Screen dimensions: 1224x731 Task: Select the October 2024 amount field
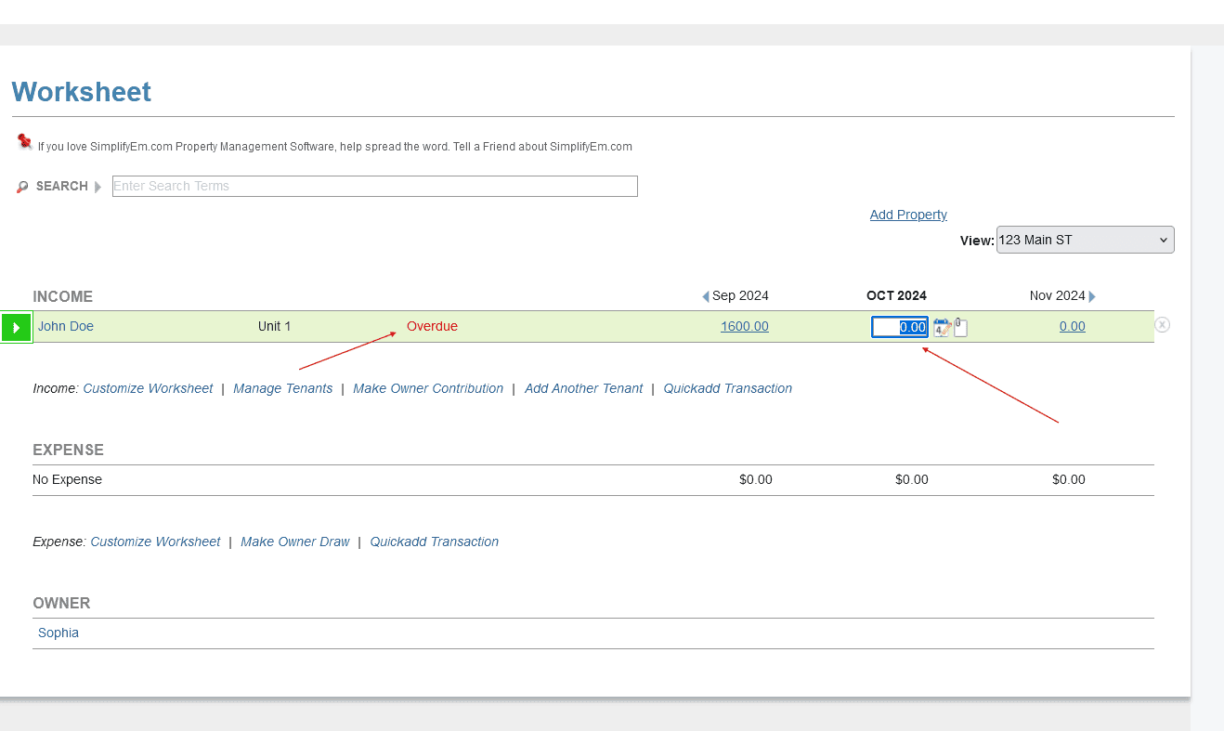(899, 327)
